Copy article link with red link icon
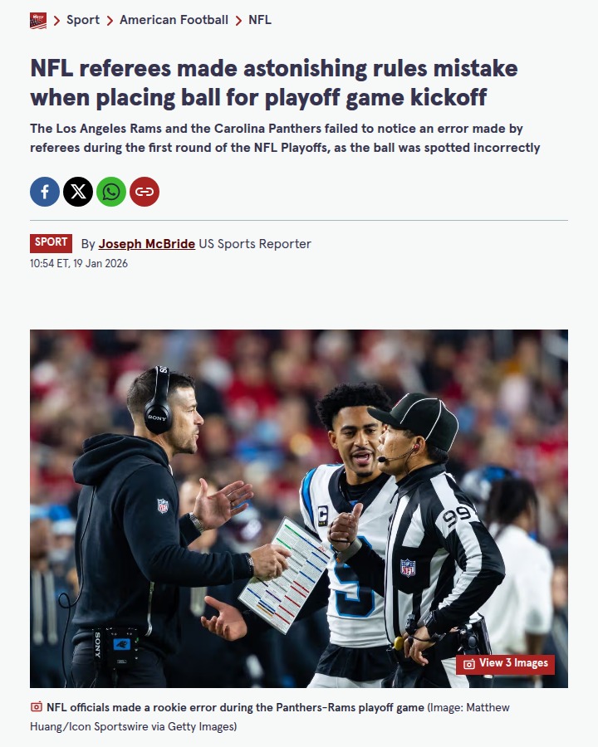This screenshot has width=598, height=747. tap(145, 192)
